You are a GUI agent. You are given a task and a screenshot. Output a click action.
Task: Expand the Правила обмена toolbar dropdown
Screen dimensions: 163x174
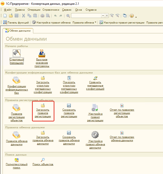95,22
